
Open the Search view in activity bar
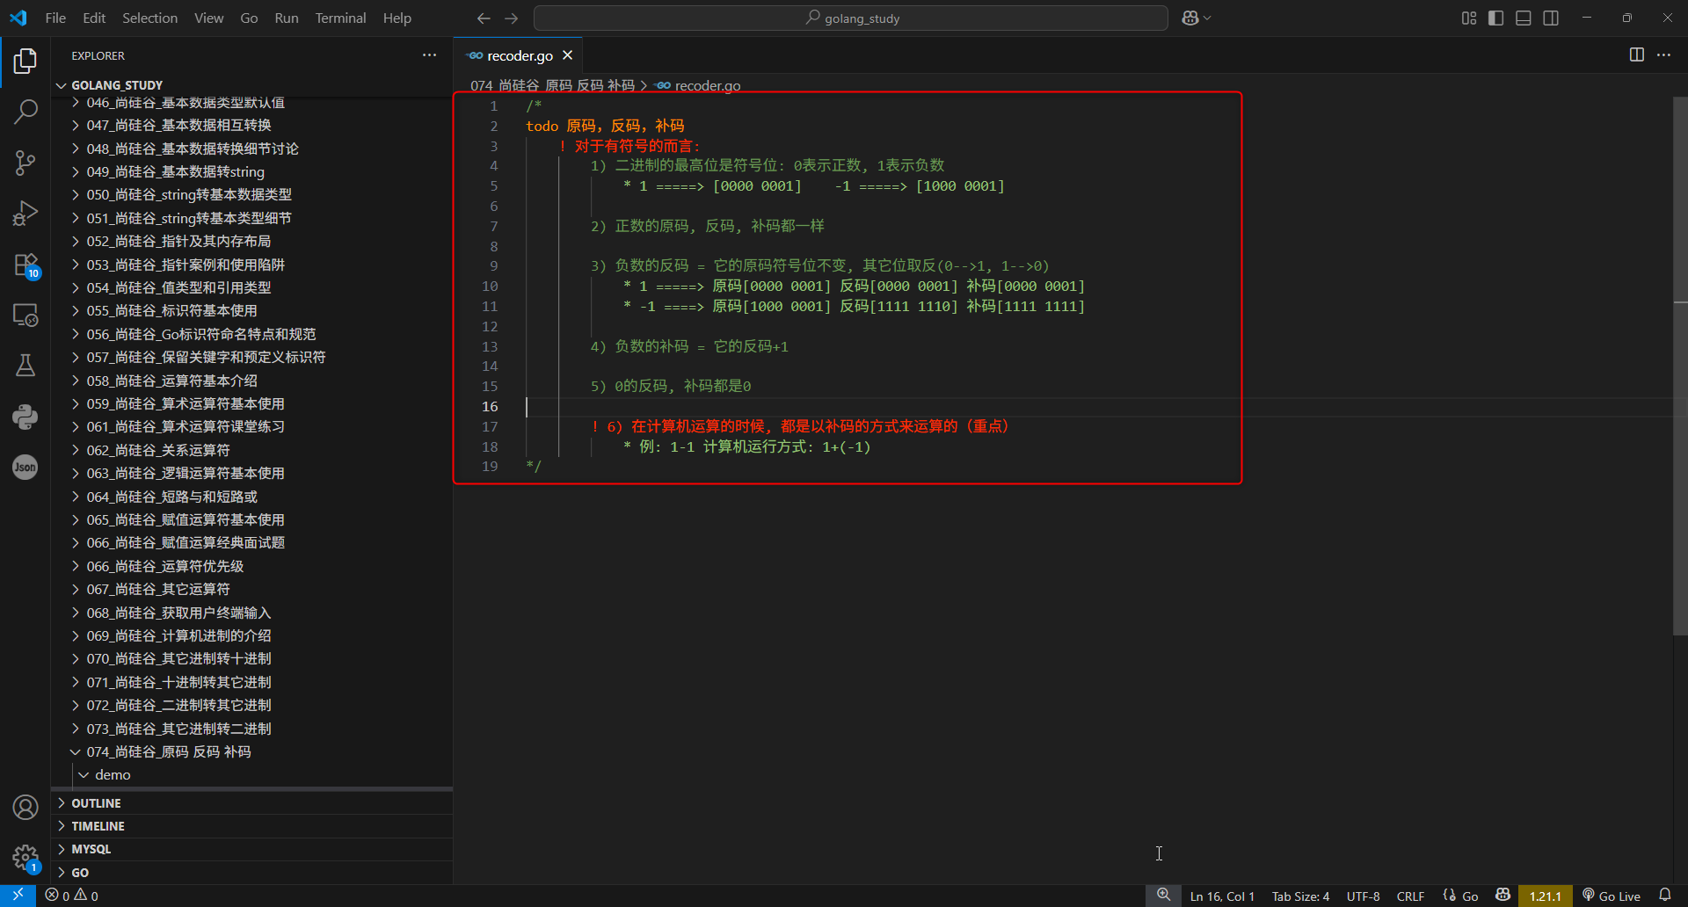25,112
